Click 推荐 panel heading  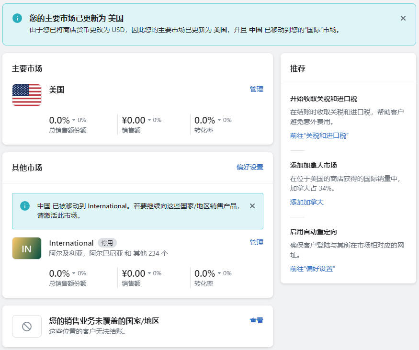click(297, 68)
